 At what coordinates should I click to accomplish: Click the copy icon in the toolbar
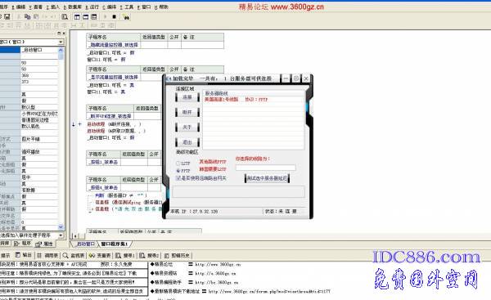pyautogui.click(x=28, y=16)
